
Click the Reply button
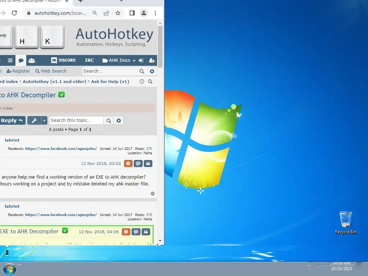[12, 120]
